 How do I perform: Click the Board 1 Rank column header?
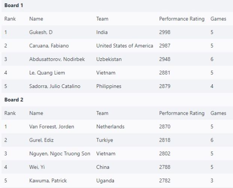[10, 19]
